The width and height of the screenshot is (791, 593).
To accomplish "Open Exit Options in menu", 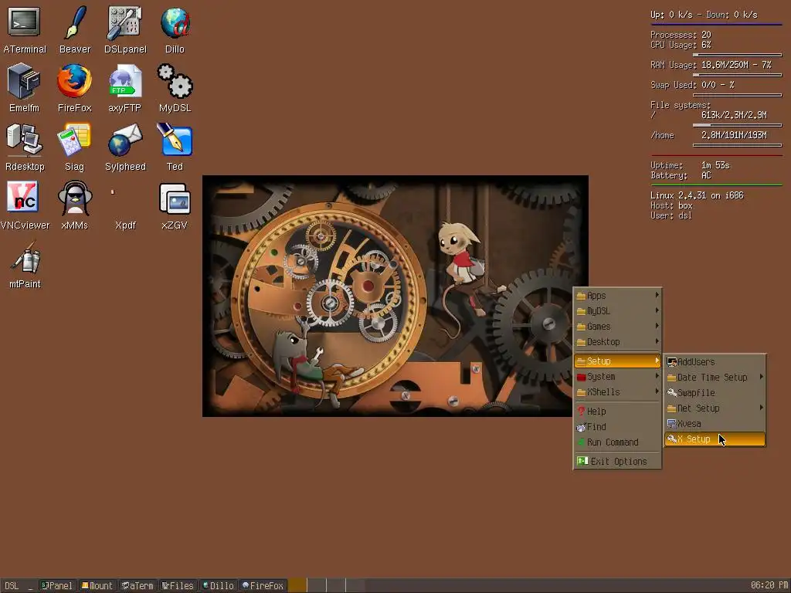I will [617, 462].
